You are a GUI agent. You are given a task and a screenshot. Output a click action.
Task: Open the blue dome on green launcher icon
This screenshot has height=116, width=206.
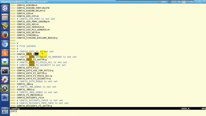5,62
